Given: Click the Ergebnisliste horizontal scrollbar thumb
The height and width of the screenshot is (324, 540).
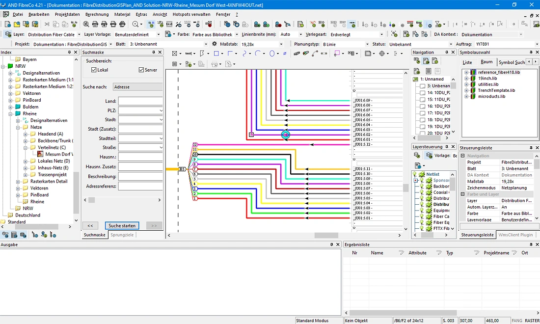Looking at the screenshot, I should [x=403, y=313].
